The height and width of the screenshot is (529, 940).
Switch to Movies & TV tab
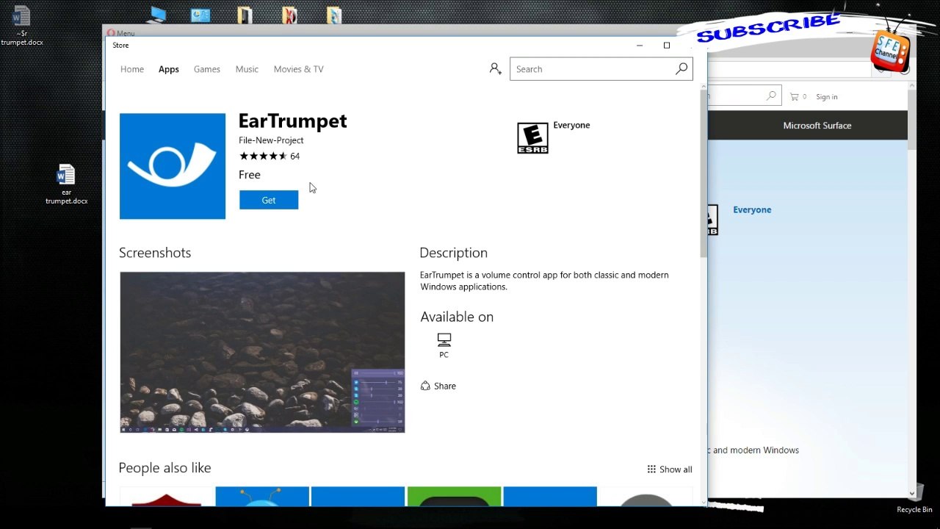(x=299, y=69)
